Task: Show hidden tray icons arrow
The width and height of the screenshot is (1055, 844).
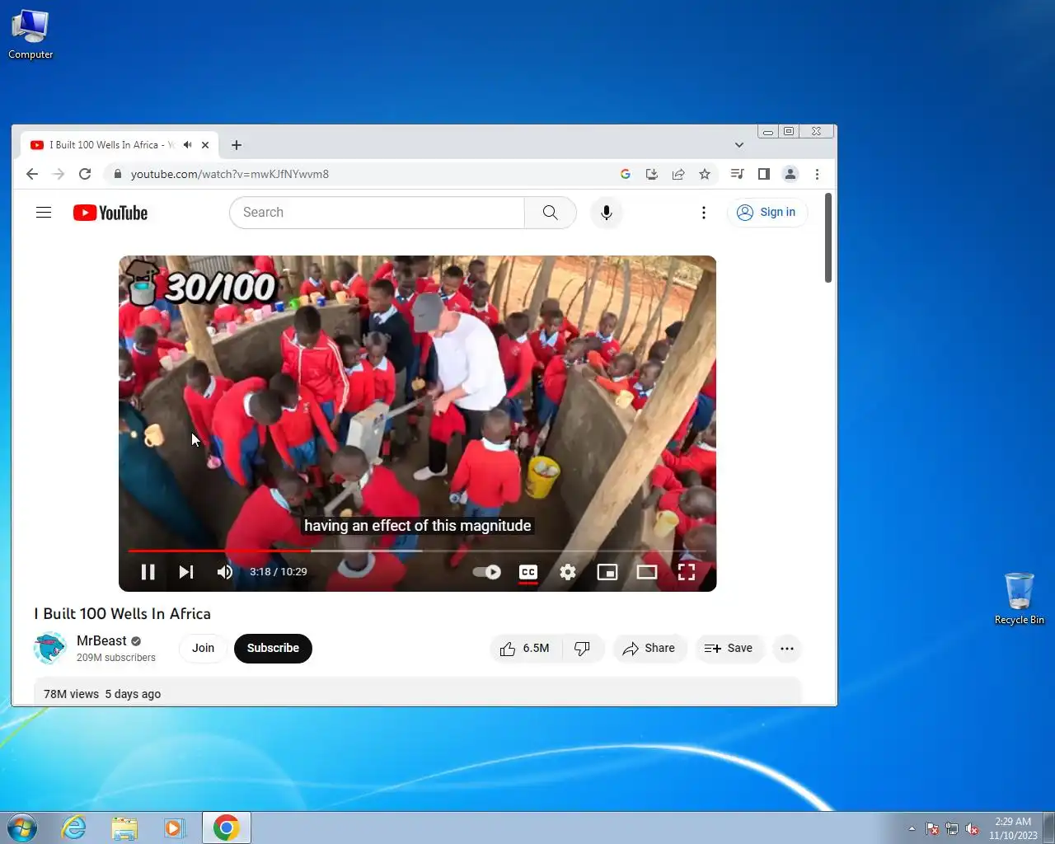Action: pos(912,828)
